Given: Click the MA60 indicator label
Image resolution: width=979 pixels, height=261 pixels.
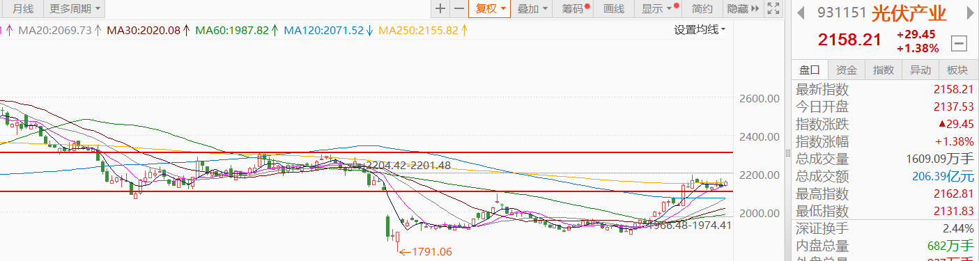Looking at the screenshot, I should [x=232, y=30].
